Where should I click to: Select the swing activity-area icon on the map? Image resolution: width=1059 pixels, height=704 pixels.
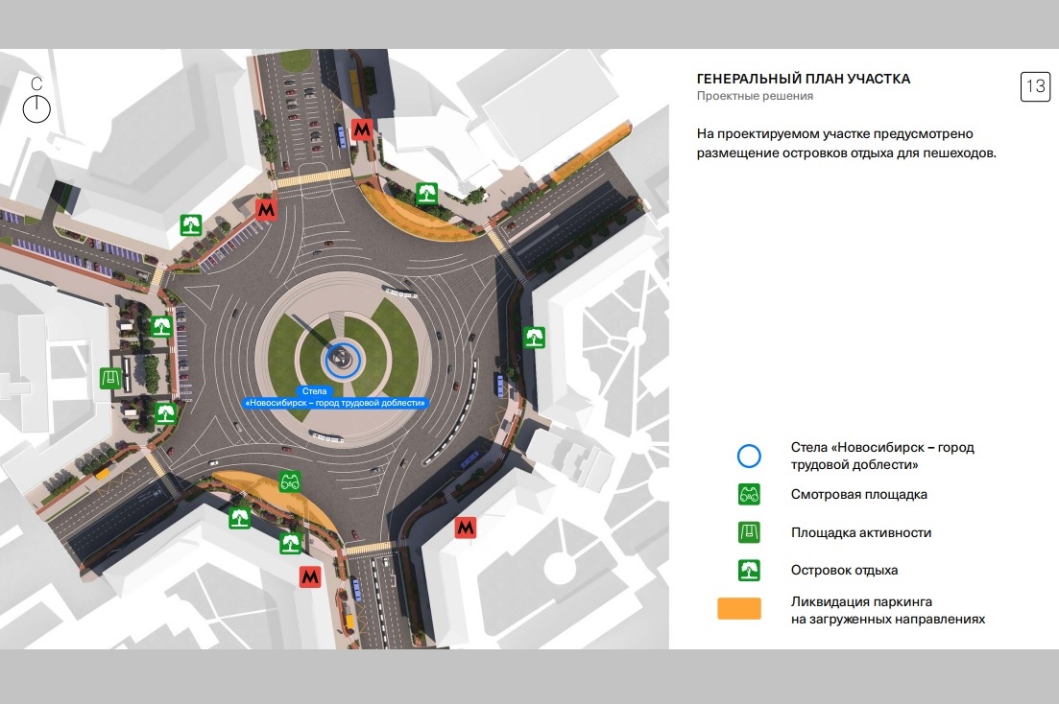pos(112,378)
